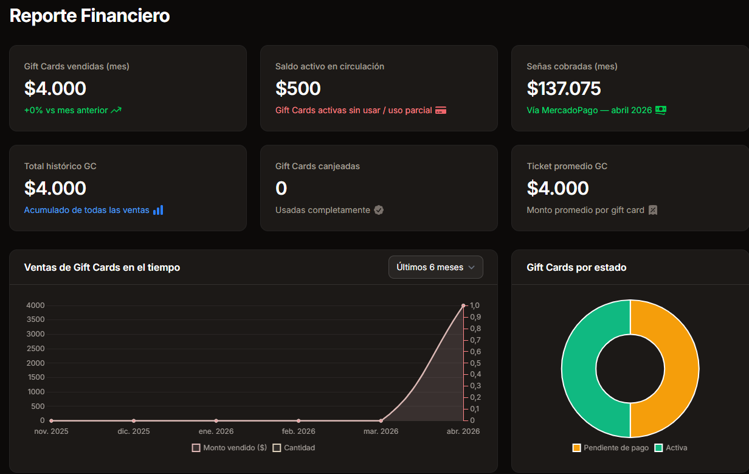Select the Señas cobradas (mes) card amount
The image size is (749, 474).
pos(564,89)
